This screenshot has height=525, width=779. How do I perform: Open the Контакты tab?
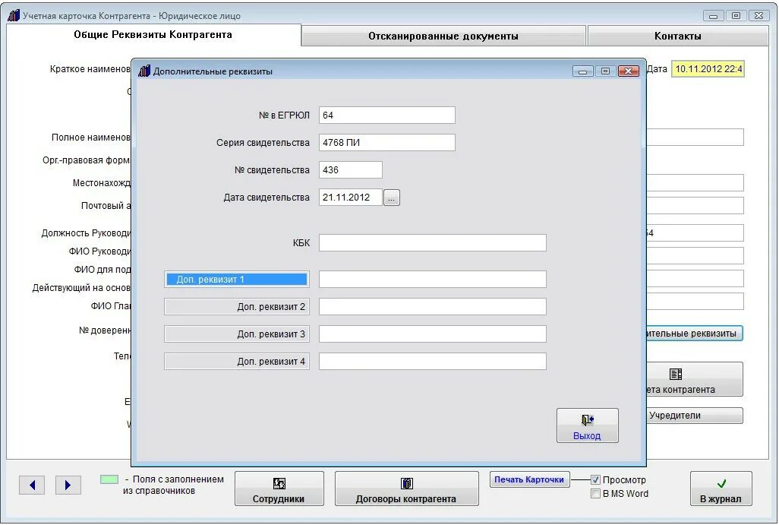(x=678, y=36)
